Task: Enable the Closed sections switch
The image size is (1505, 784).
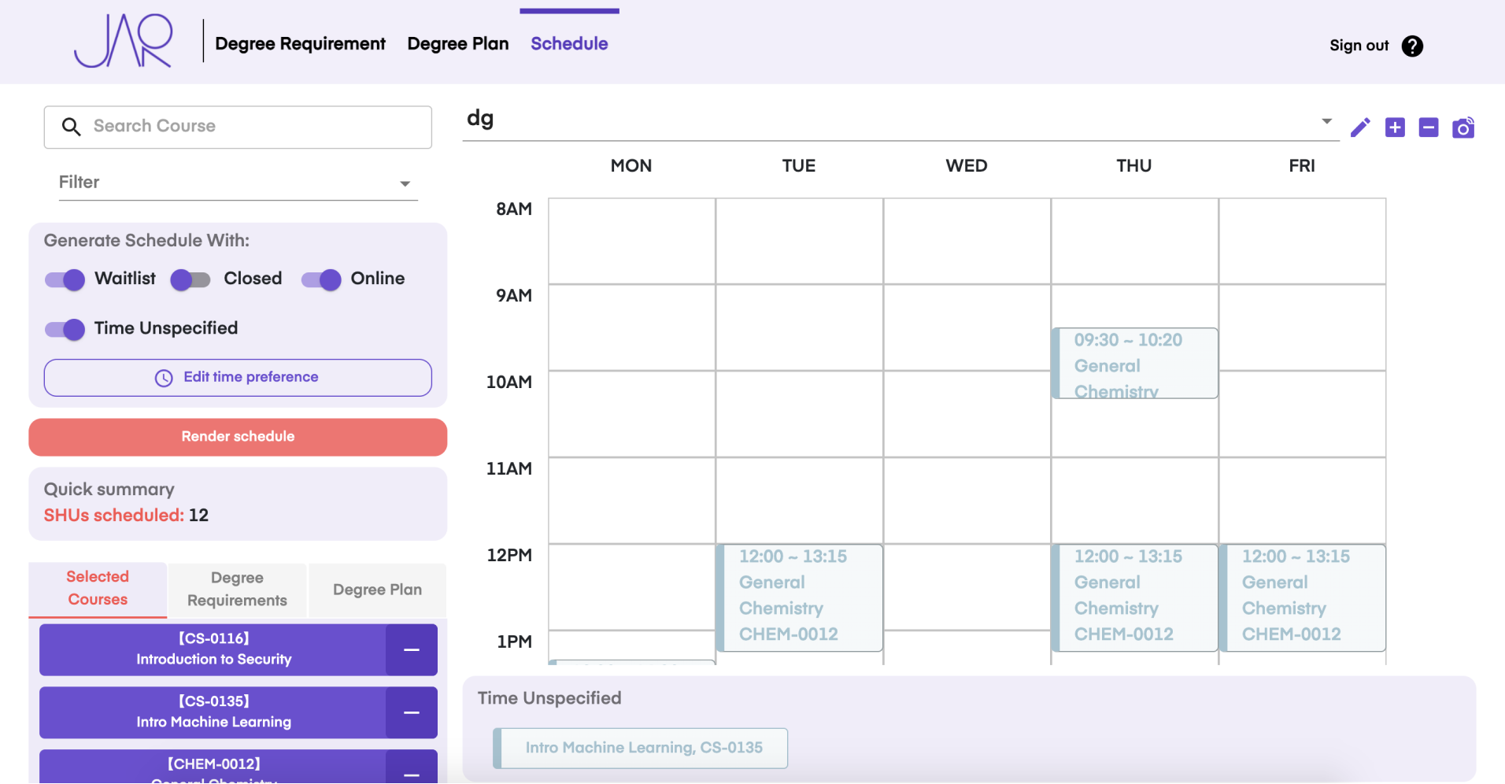Action: (x=190, y=279)
